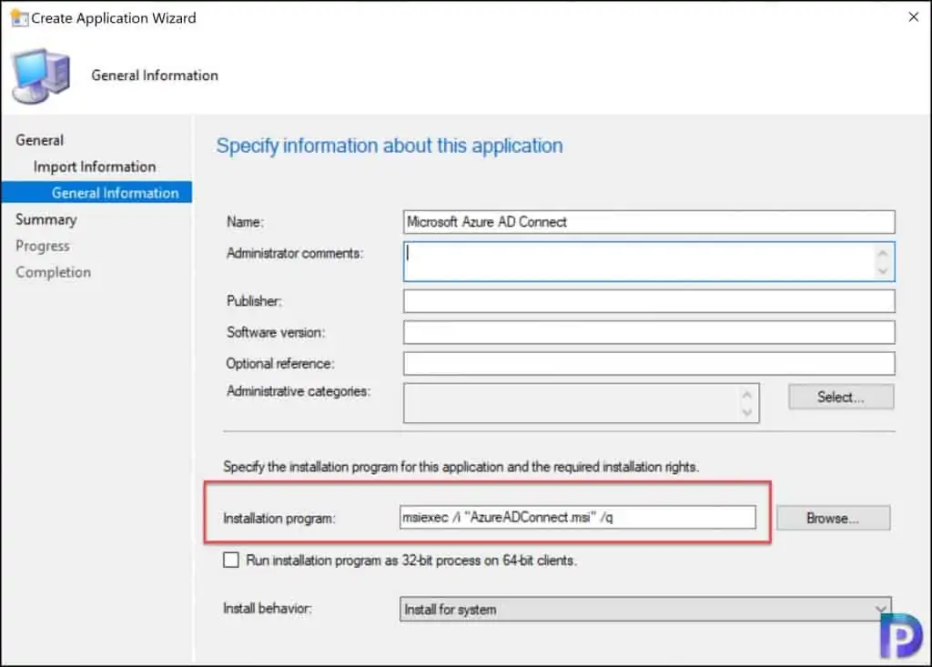Click up arrow in Administrative categories scrollbar
Screen dimensions: 932x667
[747, 395]
